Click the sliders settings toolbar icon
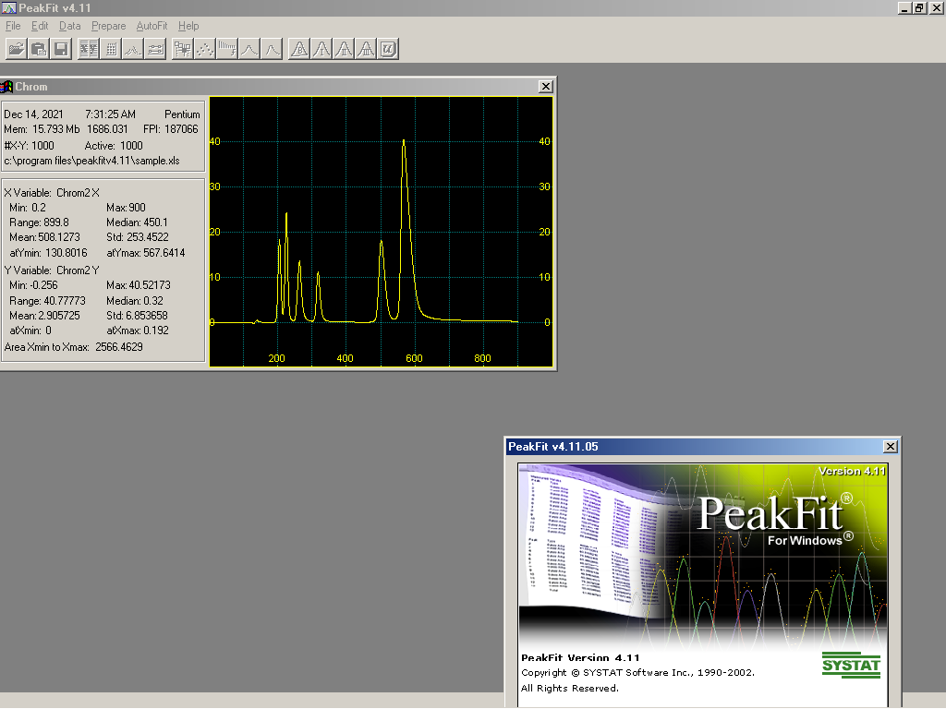946x709 pixels. (156, 49)
